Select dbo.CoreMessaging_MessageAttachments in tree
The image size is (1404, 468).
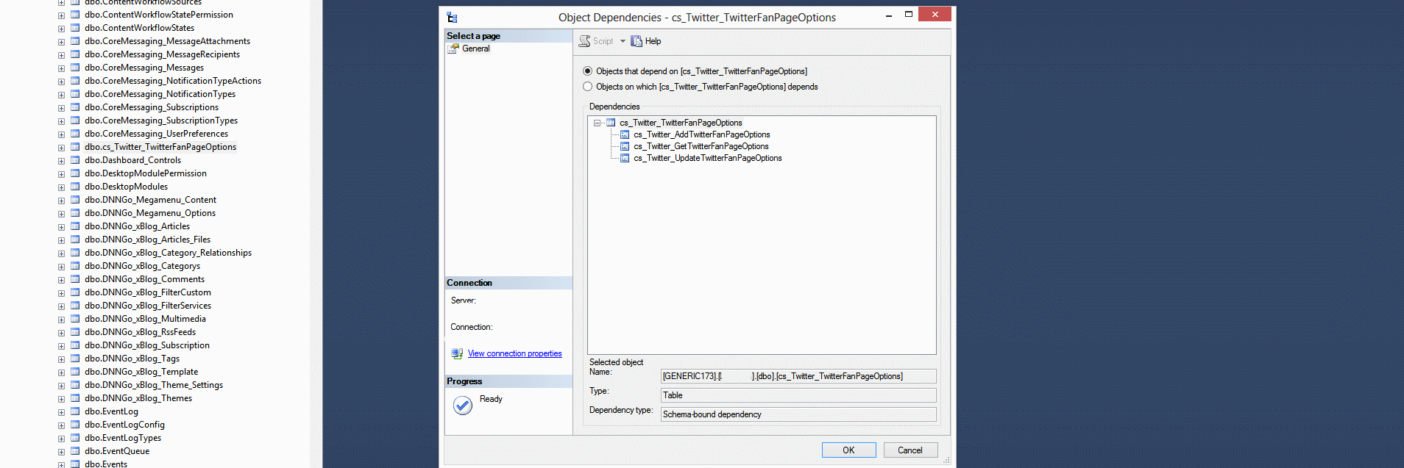point(167,41)
